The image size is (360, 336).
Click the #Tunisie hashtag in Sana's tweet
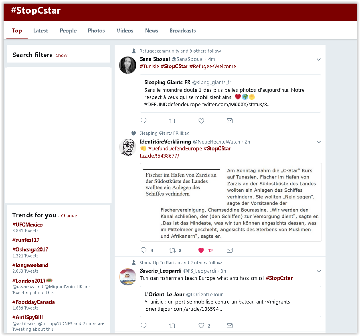[x=150, y=67]
